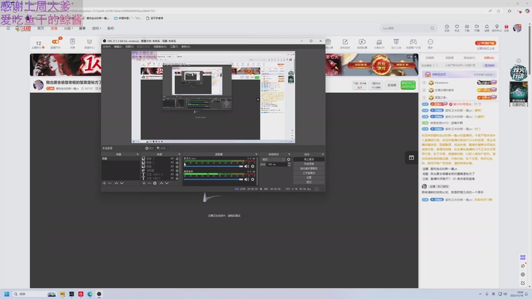Image resolution: width=532 pixels, height=299 pixels.
Task: Click the Douyu user avatar at top right
Action: point(517,28)
